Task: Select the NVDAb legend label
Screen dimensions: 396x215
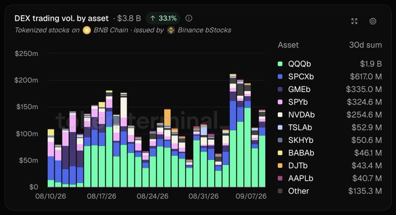Action: pyautogui.click(x=302, y=114)
